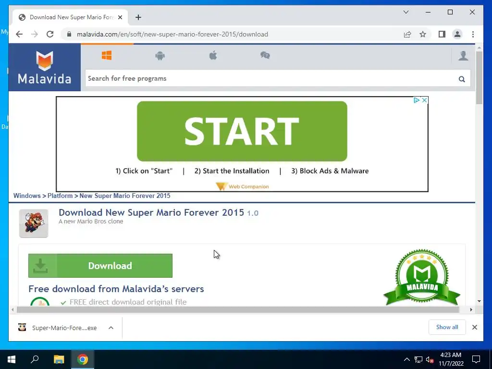Bookmark this tab with the star icon

(423, 34)
